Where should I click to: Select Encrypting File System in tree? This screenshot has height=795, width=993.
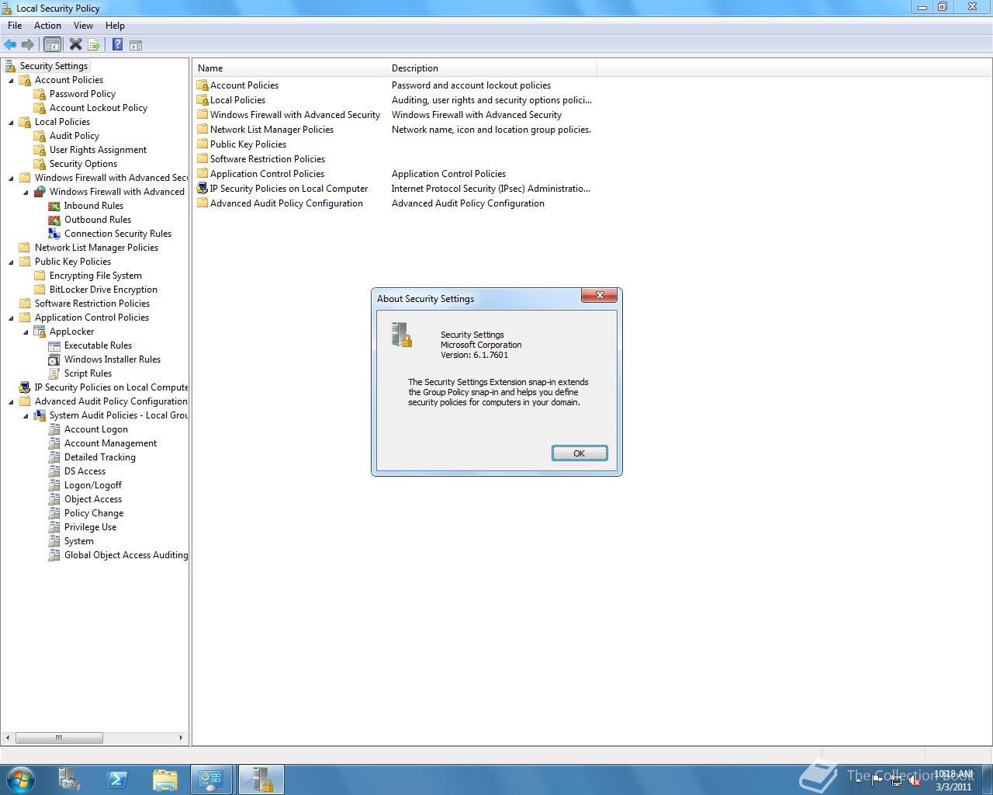point(95,276)
